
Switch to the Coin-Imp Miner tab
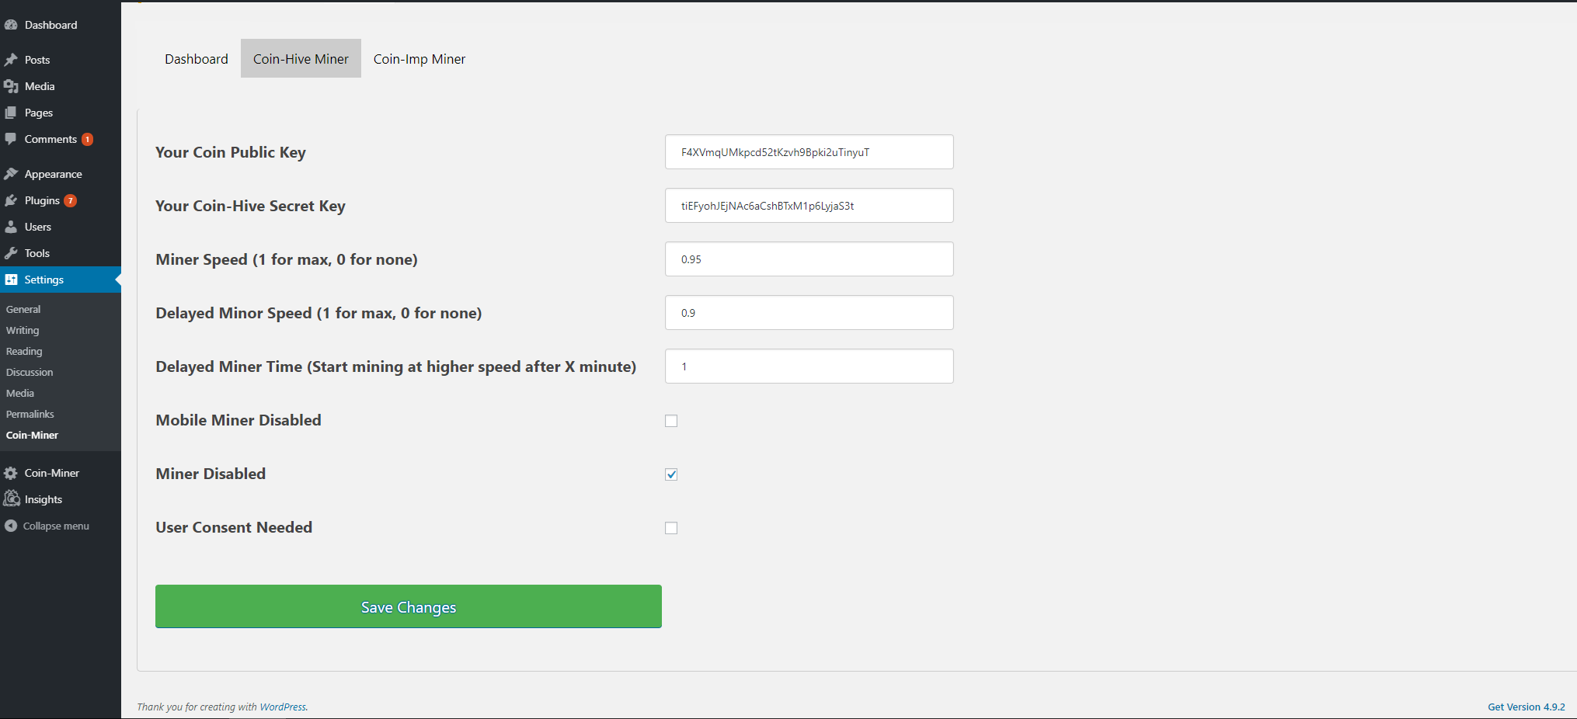click(419, 59)
